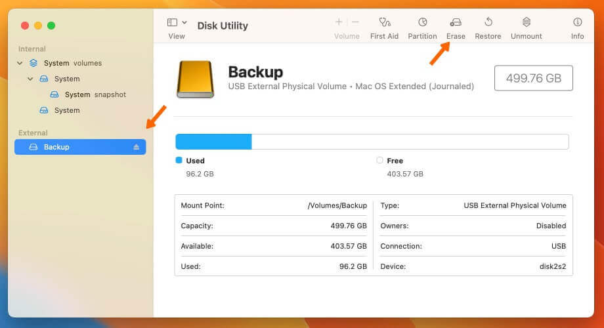Viewport: 604px width, 328px height.
Task: Click the Owners Disabled value
Action: point(551,226)
